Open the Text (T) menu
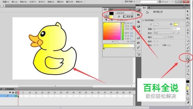This screenshot has width=193, height=109. click(x=33, y=2)
